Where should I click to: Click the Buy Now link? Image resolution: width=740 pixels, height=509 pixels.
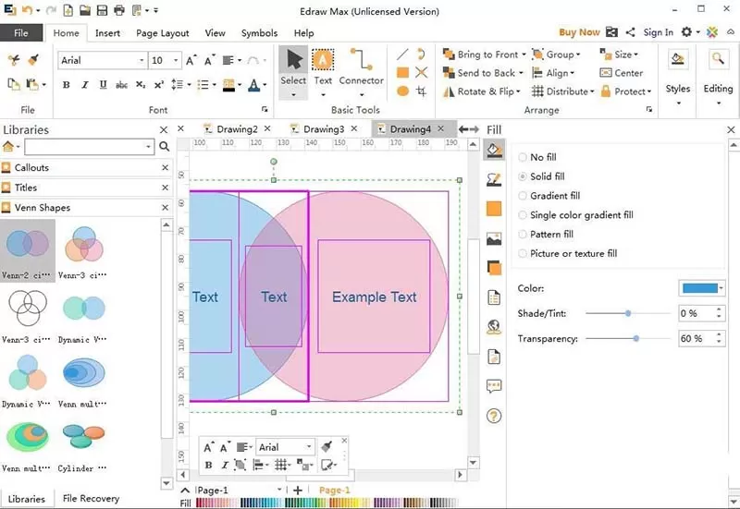579,32
